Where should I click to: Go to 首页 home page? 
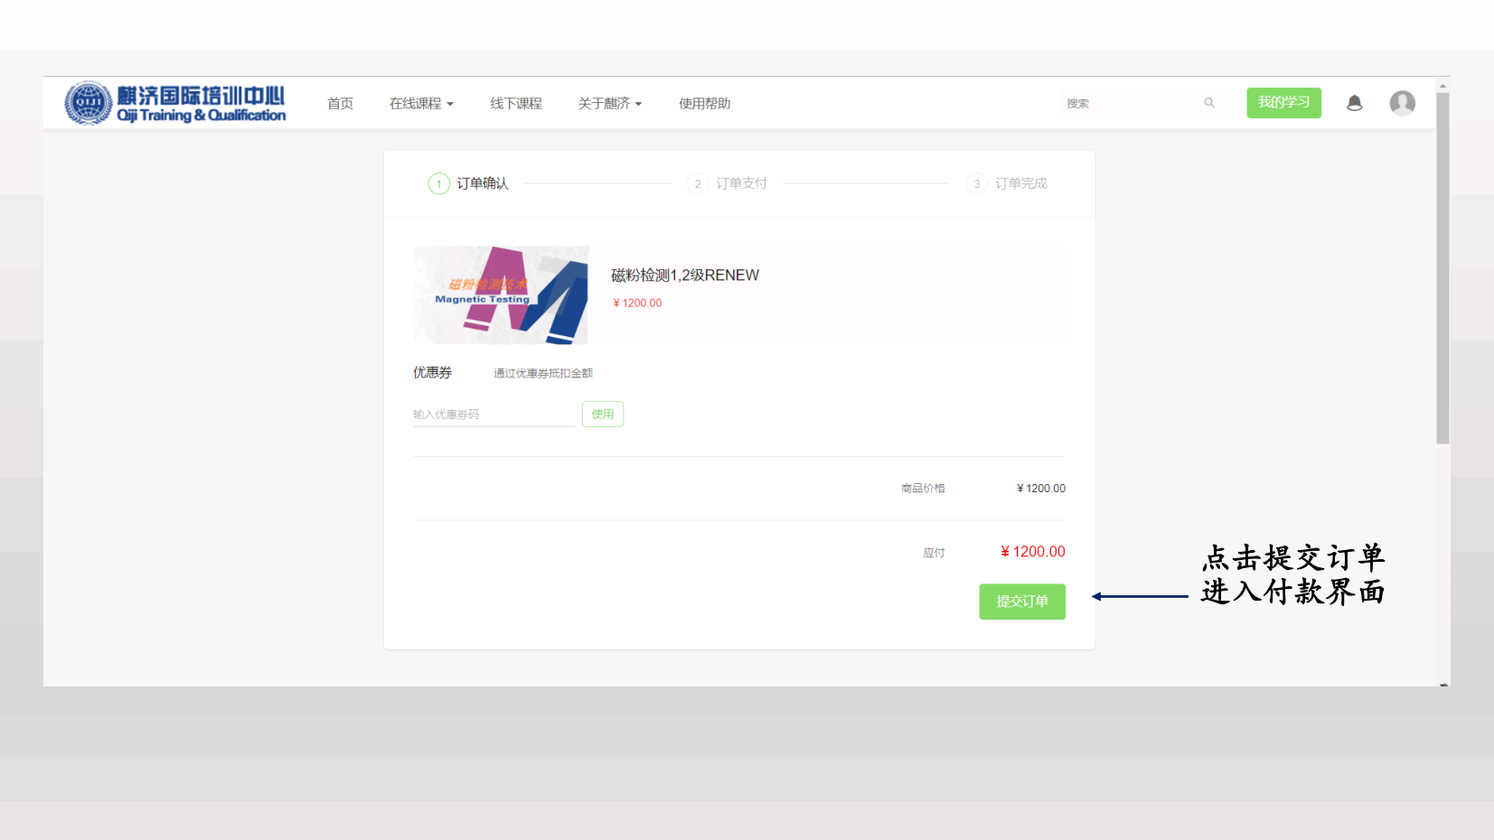tap(340, 104)
